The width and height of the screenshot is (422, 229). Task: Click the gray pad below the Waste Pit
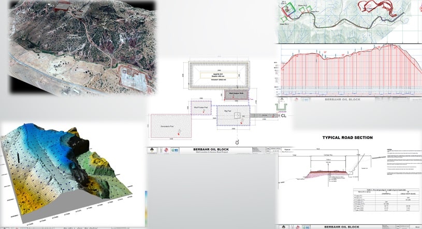click(x=236, y=95)
